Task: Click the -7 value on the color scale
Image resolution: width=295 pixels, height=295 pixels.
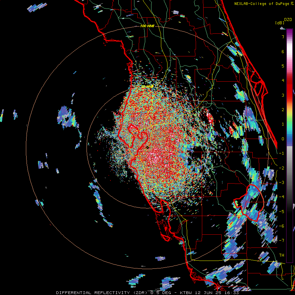Action: pyautogui.click(x=282, y=241)
